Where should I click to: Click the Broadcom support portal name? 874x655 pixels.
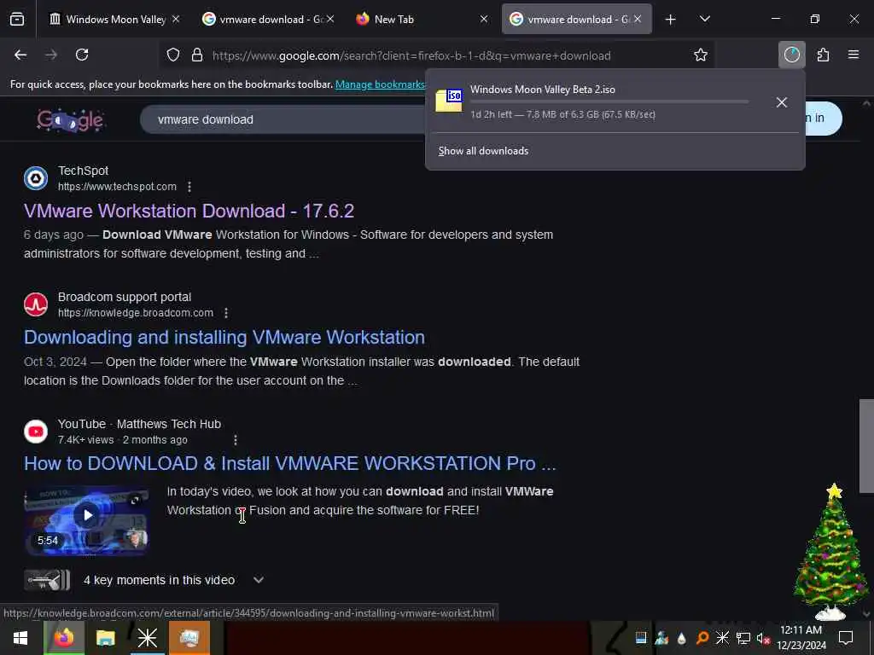tap(125, 298)
